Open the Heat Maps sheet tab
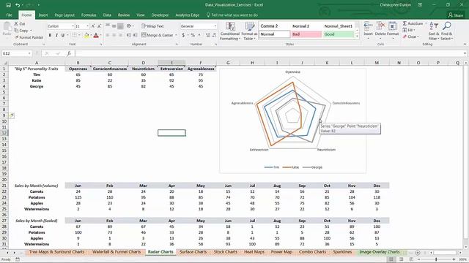The image size is (469, 263). point(254,252)
